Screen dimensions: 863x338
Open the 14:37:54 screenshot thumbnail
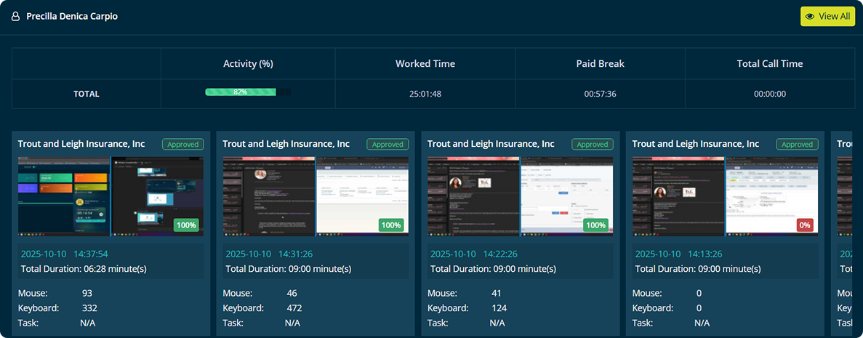pos(109,195)
